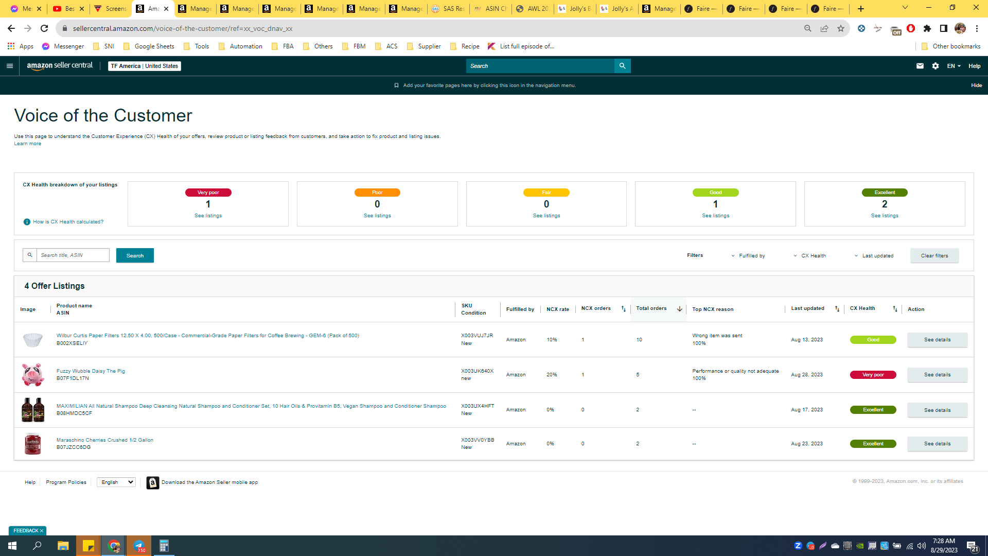Open the Help menu in the header

tap(974, 66)
